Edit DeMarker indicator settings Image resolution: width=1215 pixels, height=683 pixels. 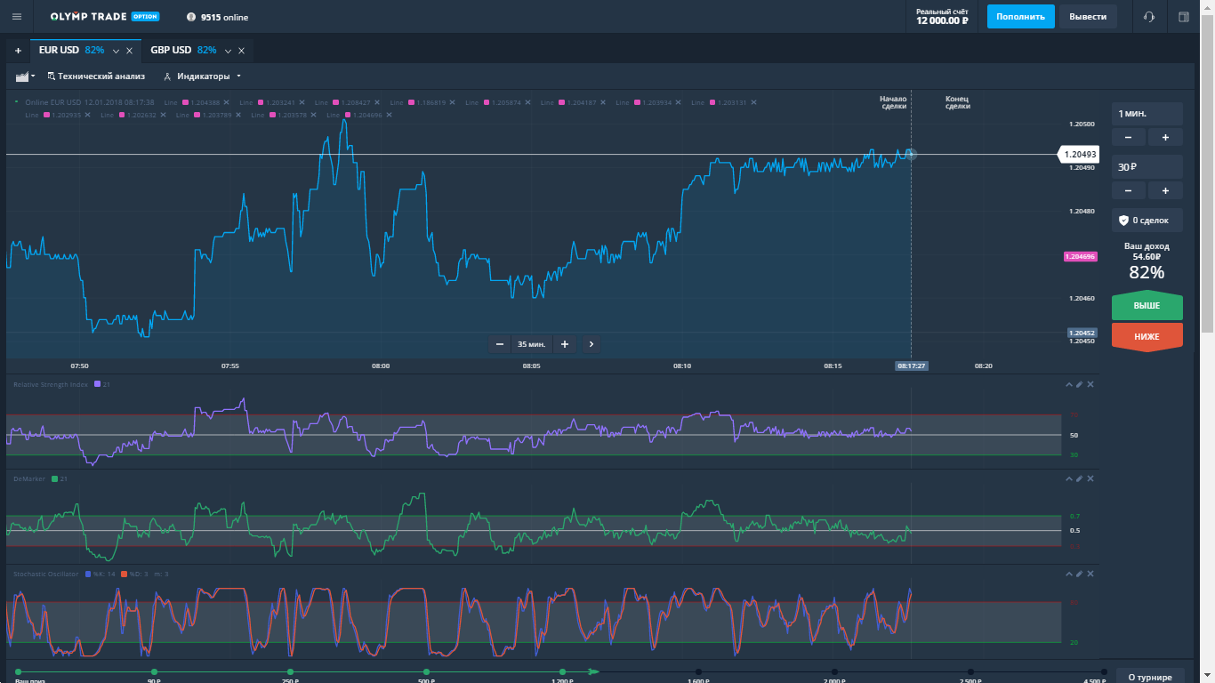1080,478
